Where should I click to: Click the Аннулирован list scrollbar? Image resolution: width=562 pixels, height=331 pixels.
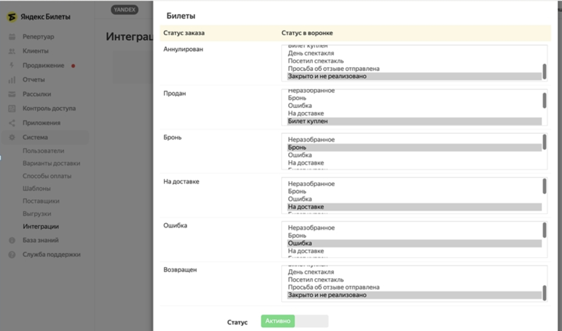[545, 71]
